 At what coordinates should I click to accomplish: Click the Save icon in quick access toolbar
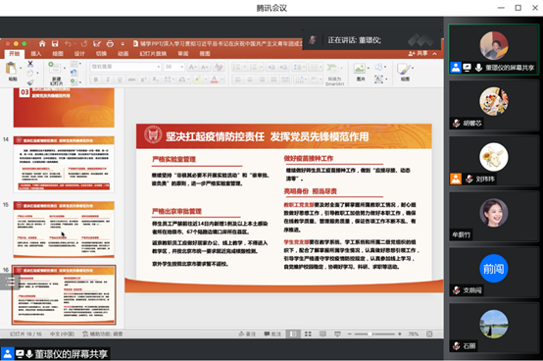click(x=55, y=43)
